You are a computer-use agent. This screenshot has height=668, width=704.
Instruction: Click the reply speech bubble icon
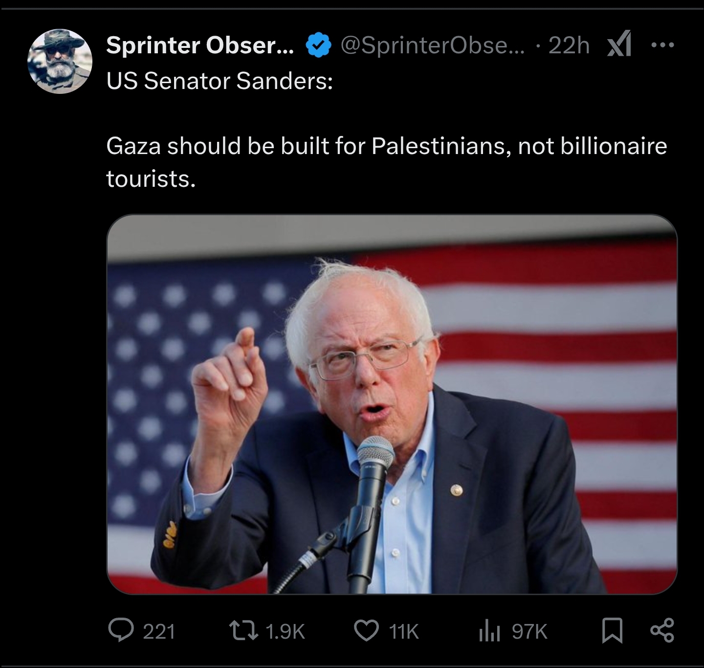(121, 631)
